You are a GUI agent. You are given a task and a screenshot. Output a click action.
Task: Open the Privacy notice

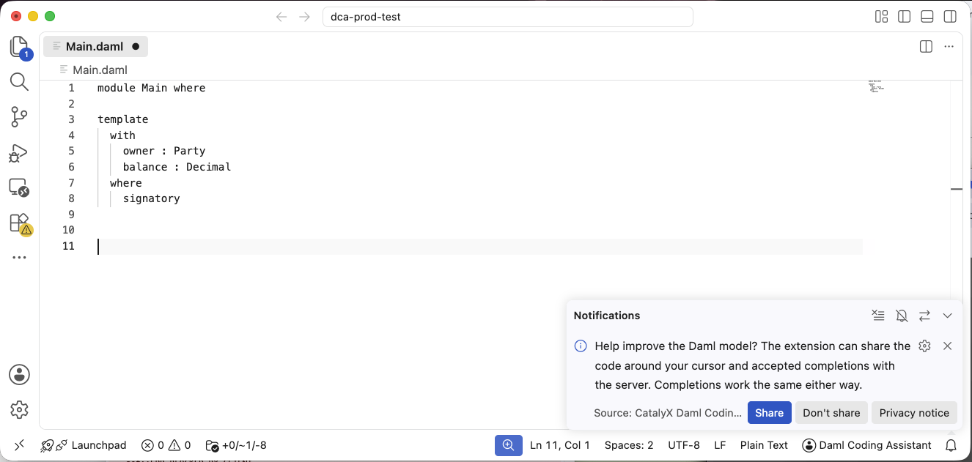point(914,413)
